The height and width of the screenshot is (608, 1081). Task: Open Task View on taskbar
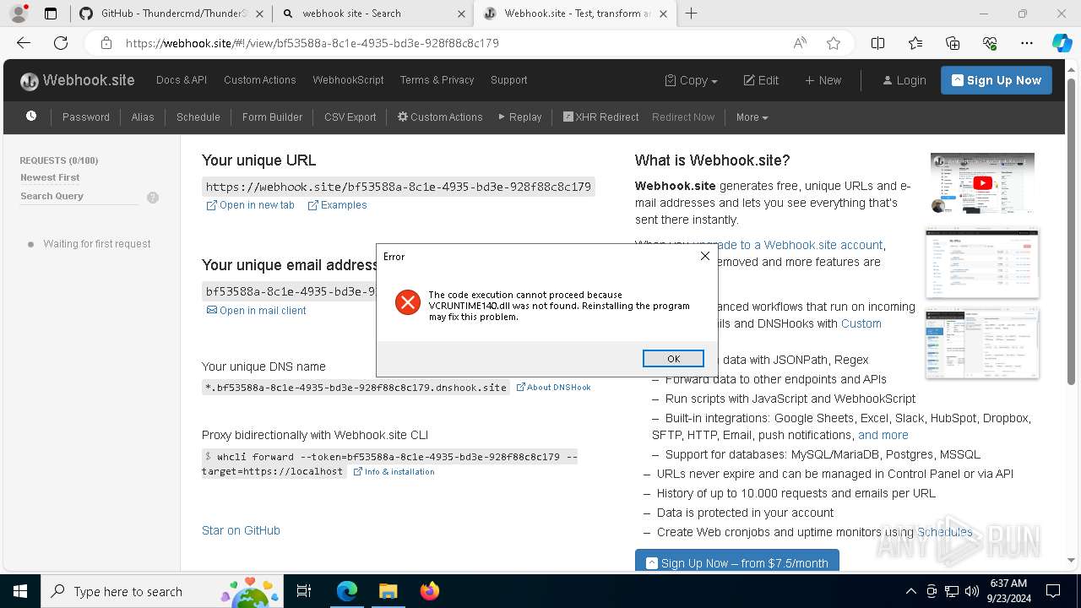click(304, 591)
